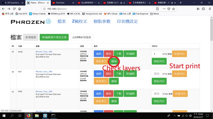Click 恢復列印 button for toy5x
Image resolution: width=213 pixels, height=119 pixels.
(x=179, y=54)
